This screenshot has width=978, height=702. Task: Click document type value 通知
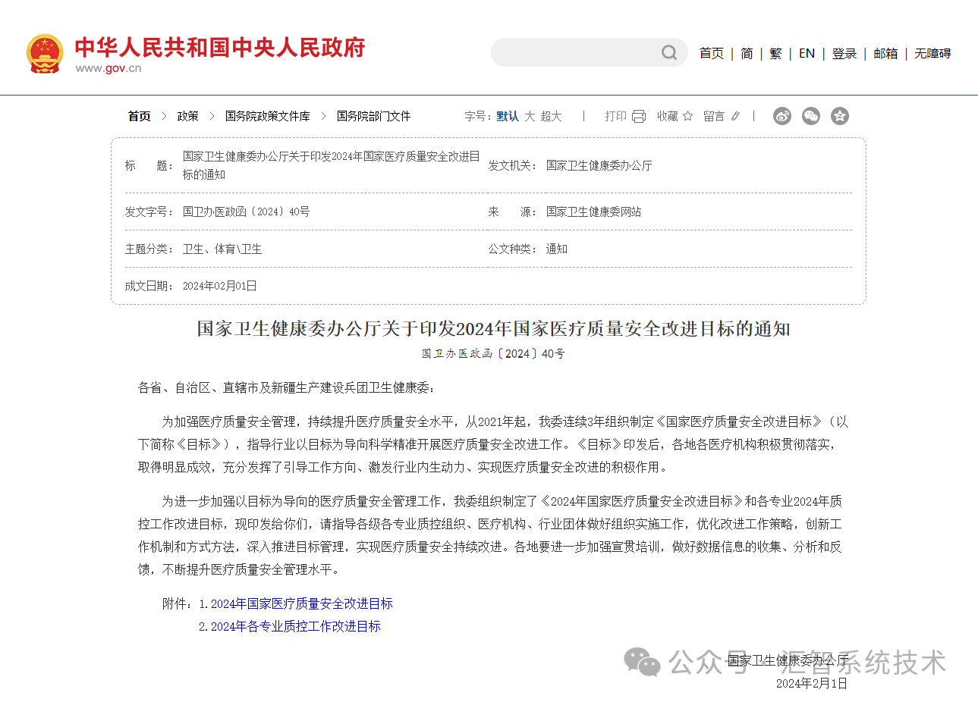click(556, 249)
